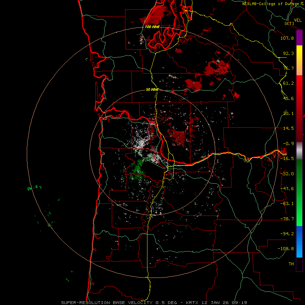Pick the light blue band on color bar
Viewport: 305px width, 305px height.
(x=299, y=250)
